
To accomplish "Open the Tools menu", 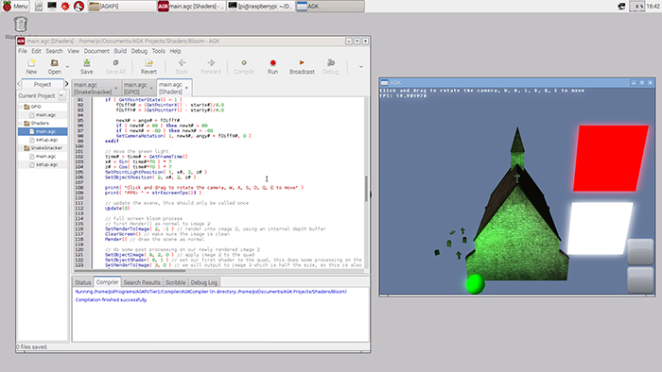I will pos(158,51).
